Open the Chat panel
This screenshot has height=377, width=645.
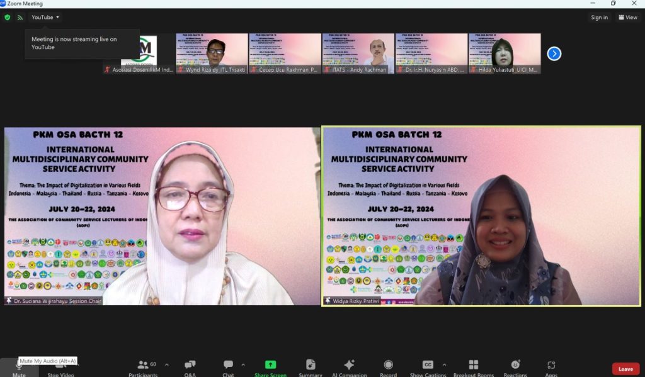pos(228,367)
